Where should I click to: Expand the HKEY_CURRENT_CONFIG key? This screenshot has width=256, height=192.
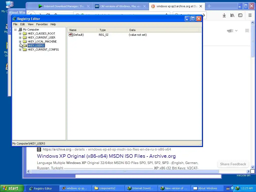[20, 50]
